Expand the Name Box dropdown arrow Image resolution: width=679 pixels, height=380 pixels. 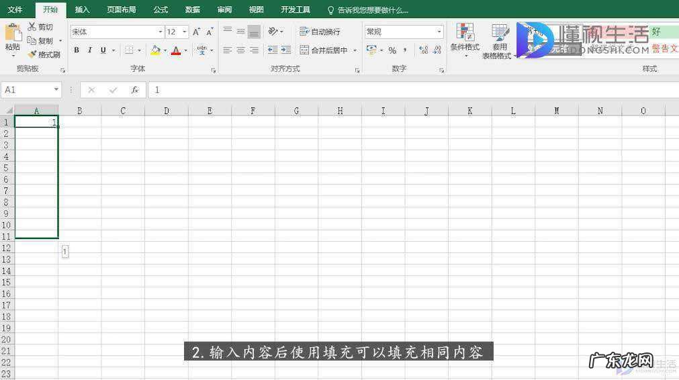click(x=56, y=89)
